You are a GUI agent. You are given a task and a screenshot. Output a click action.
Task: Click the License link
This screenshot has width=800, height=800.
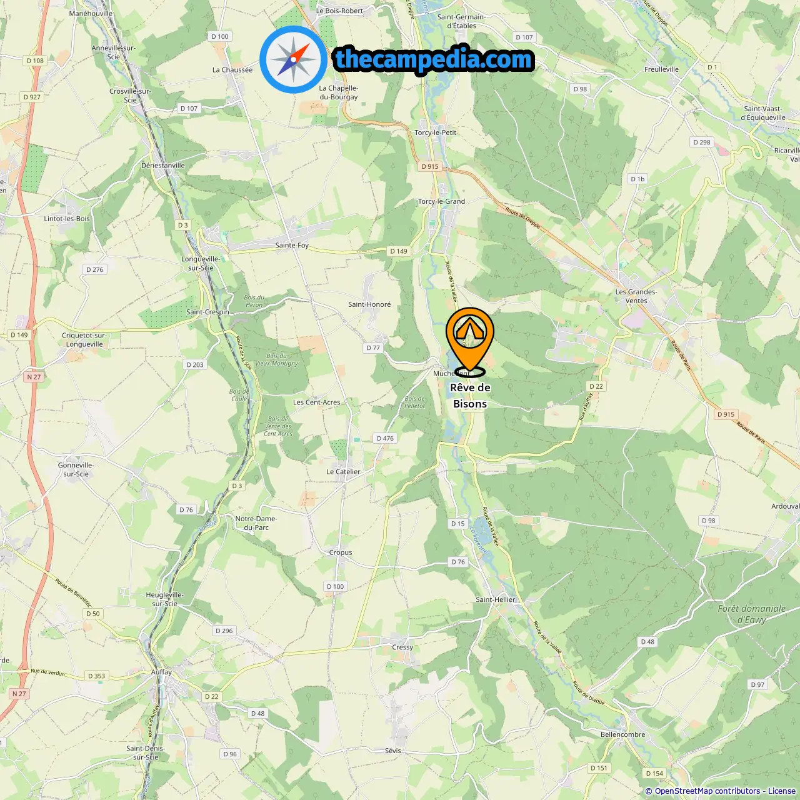point(782,791)
